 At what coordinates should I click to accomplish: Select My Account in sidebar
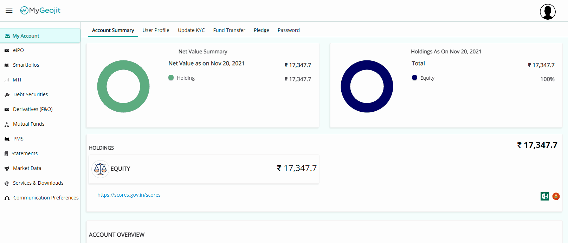tap(40, 36)
